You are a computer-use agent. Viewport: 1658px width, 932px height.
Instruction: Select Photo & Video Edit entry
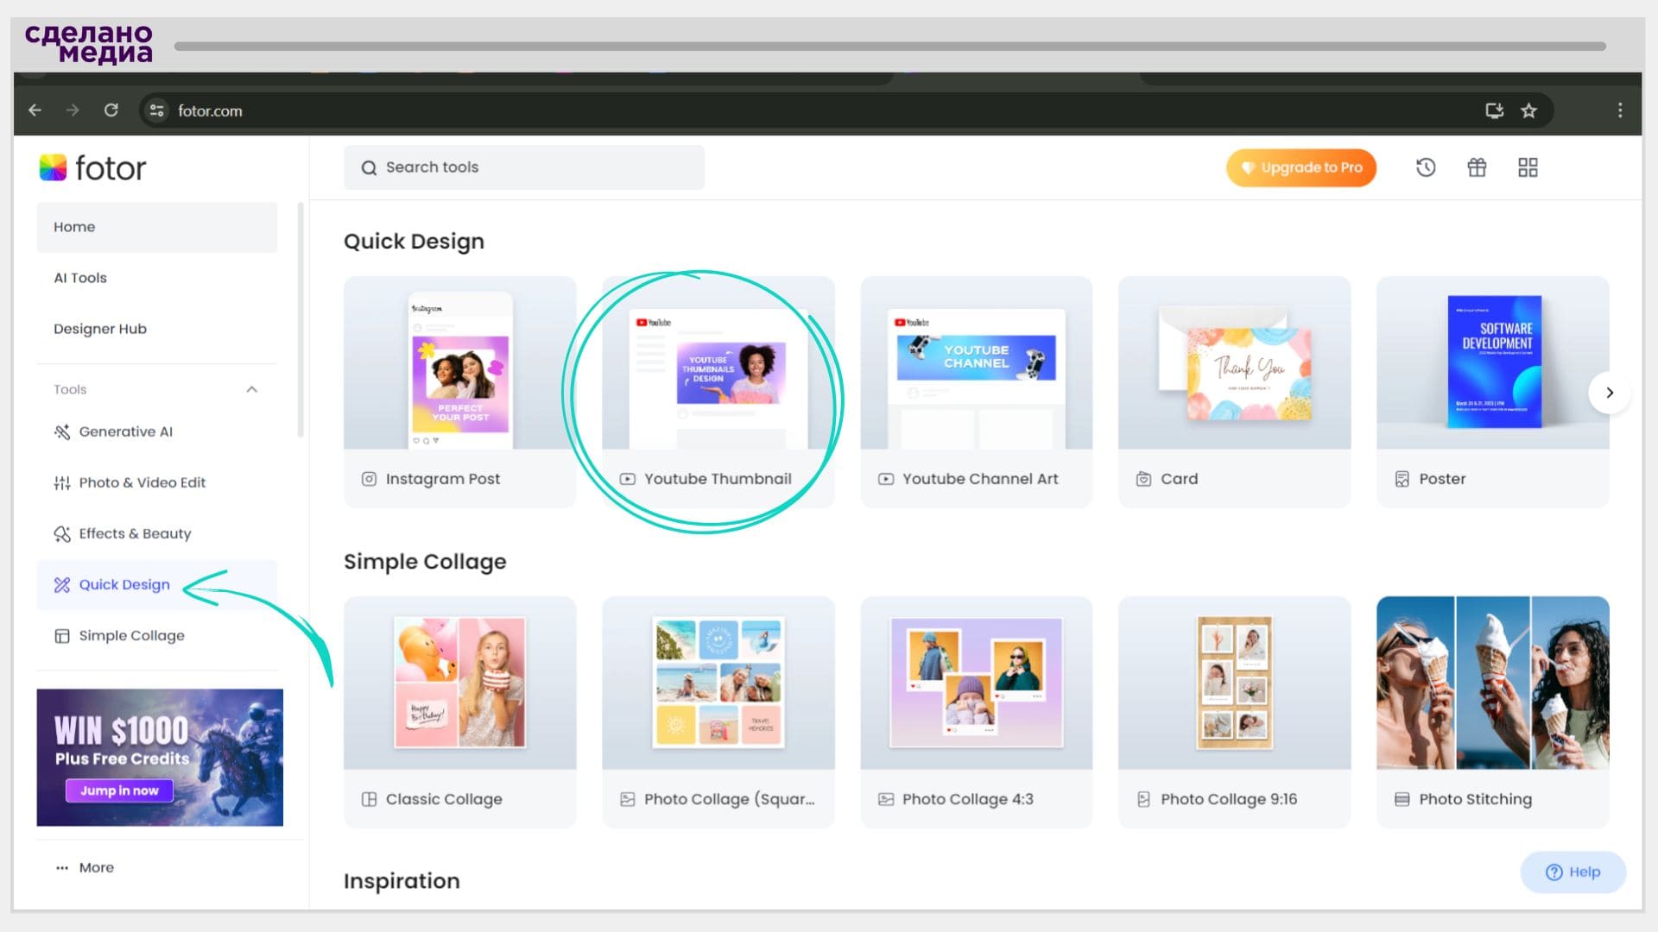(x=157, y=482)
